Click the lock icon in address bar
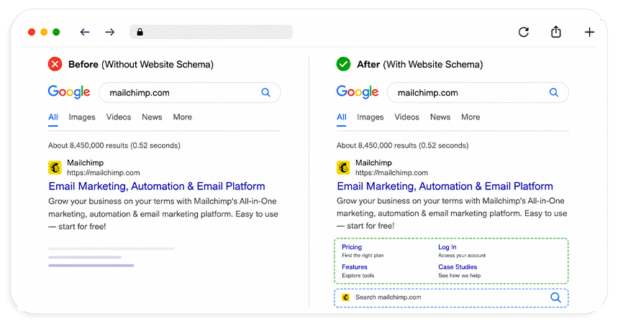618x324 pixels. (x=140, y=32)
